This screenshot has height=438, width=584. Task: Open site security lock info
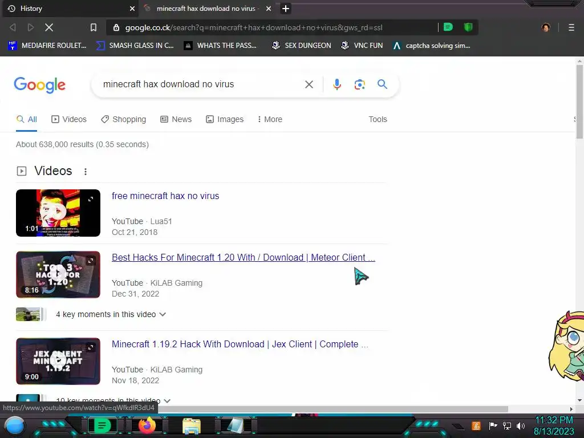click(x=116, y=27)
